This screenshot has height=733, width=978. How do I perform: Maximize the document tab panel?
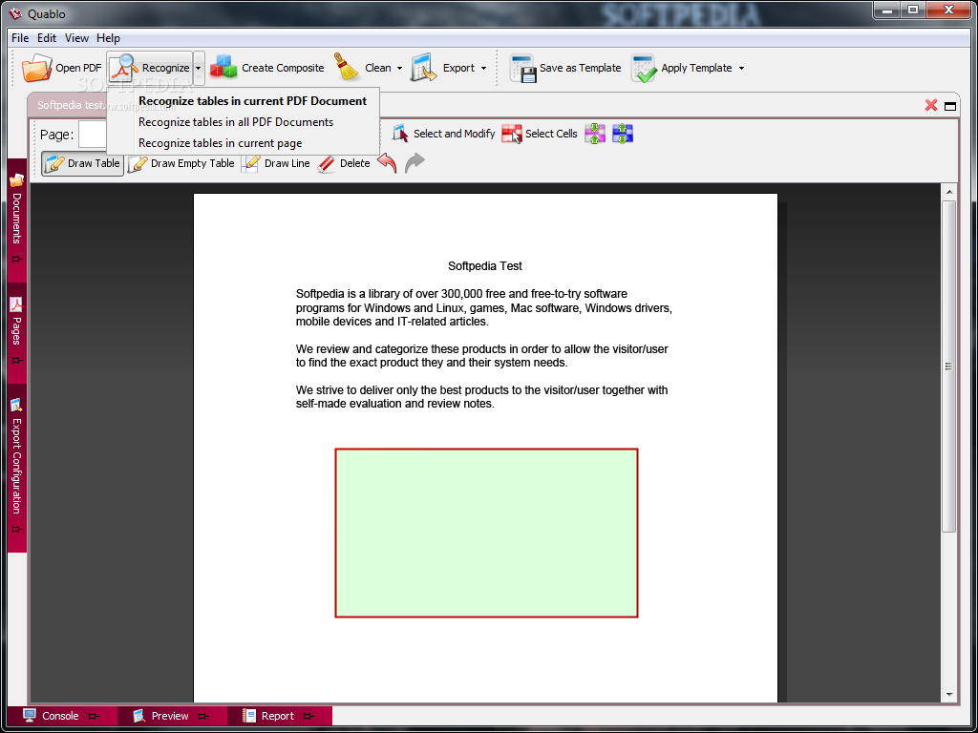[x=950, y=106]
